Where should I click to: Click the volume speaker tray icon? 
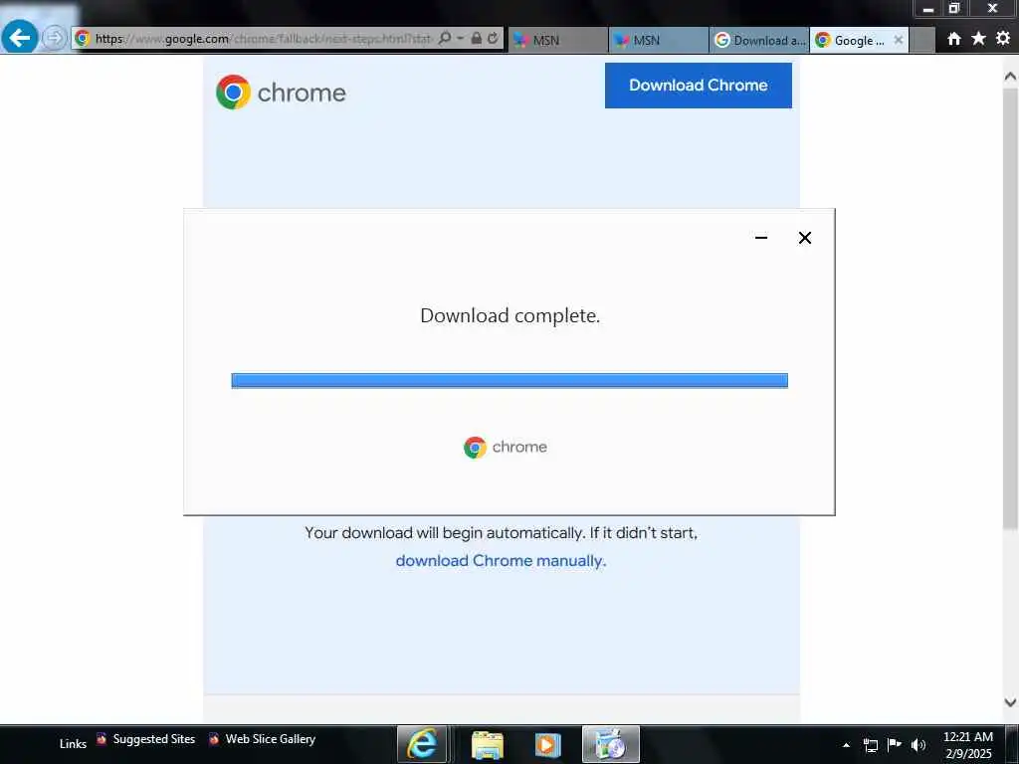coord(918,745)
